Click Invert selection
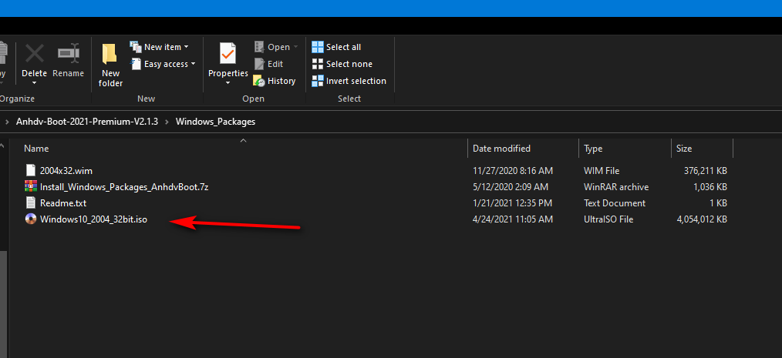Screen dimensions: 782x358 (x=349, y=81)
